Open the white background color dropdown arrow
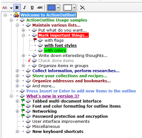This screenshot has height=138, width=142. (74, 8)
